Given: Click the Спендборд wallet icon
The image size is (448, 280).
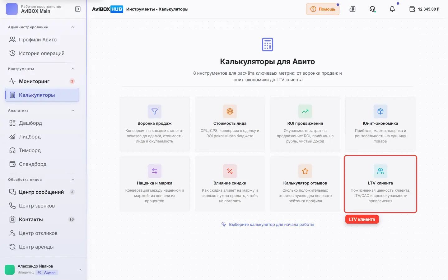Looking at the screenshot, I should click(x=12, y=164).
